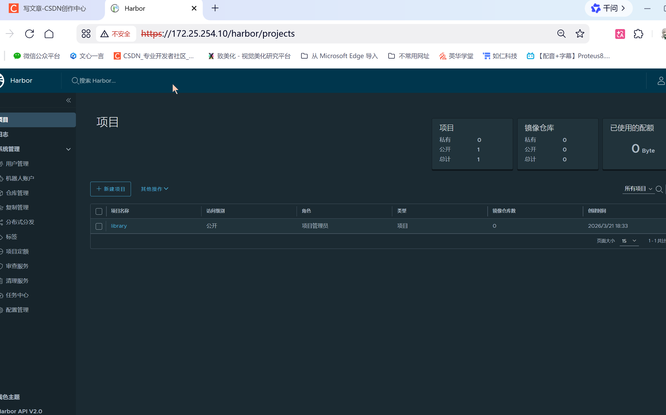Click the user profile icon in Harbor header
This screenshot has width=666, height=415.
coord(661,81)
